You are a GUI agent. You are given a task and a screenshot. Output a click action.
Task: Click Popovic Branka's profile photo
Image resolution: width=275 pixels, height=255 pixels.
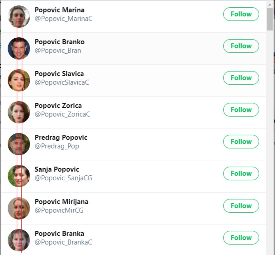tap(19, 240)
